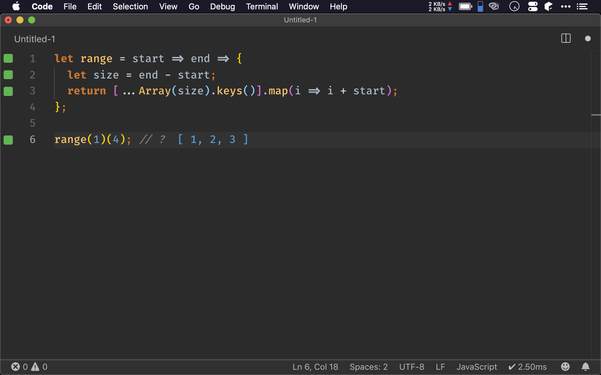The image size is (601, 375).
Task: Click the unsaved changes dot icon
Action: pos(588,38)
